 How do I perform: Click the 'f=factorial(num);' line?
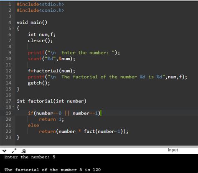pyautogui.click(x=51, y=71)
